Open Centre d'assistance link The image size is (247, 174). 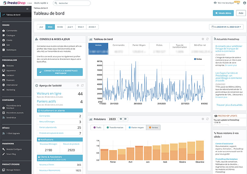224,144
